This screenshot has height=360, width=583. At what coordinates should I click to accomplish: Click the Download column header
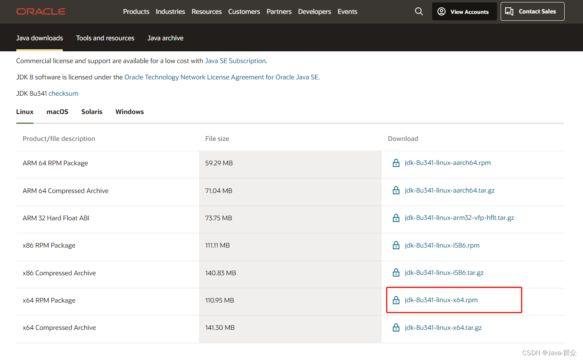pos(403,138)
